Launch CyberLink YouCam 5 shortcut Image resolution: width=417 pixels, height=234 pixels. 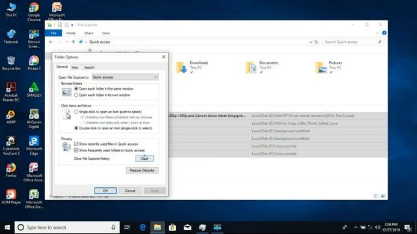pyautogui.click(x=11, y=146)
